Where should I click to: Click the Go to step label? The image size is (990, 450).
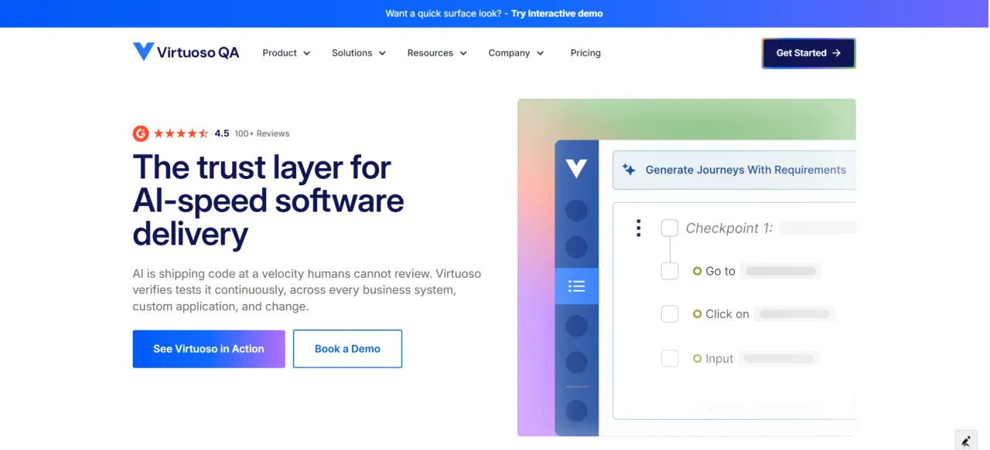point(720,271)
